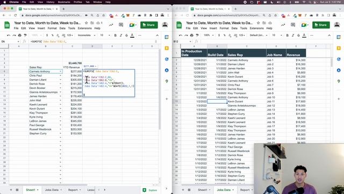Image resolution: width=344 pixels, height=194 pixels.
Task: Open the Extensions menu in the right window
Action: click(257, 28)
